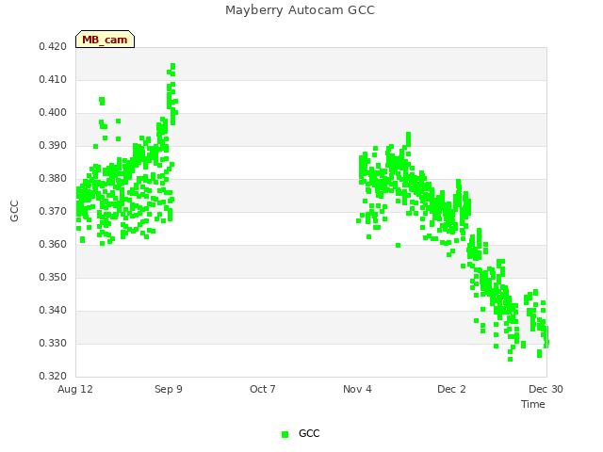Image resolution: width=603 pixels, height=452 pixels.
Task: Click the Aug 12 x-axis label
Action: coord(75,389)
